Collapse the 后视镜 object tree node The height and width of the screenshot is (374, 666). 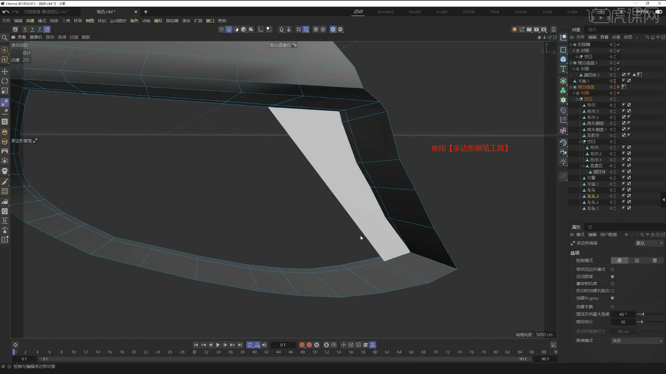[571, 45]
